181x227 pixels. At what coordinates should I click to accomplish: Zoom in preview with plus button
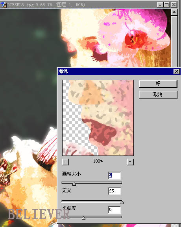click(130, 162)
